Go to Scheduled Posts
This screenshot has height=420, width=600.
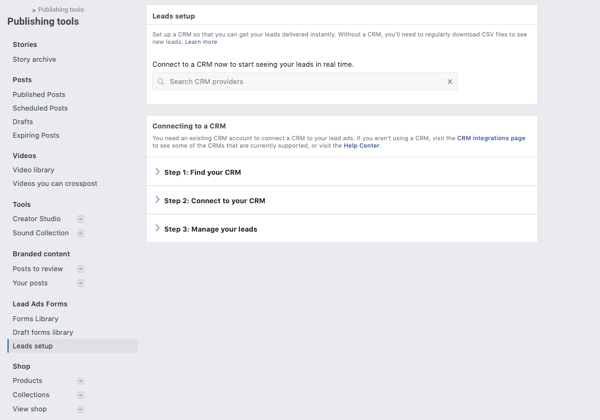click(40, 108)
